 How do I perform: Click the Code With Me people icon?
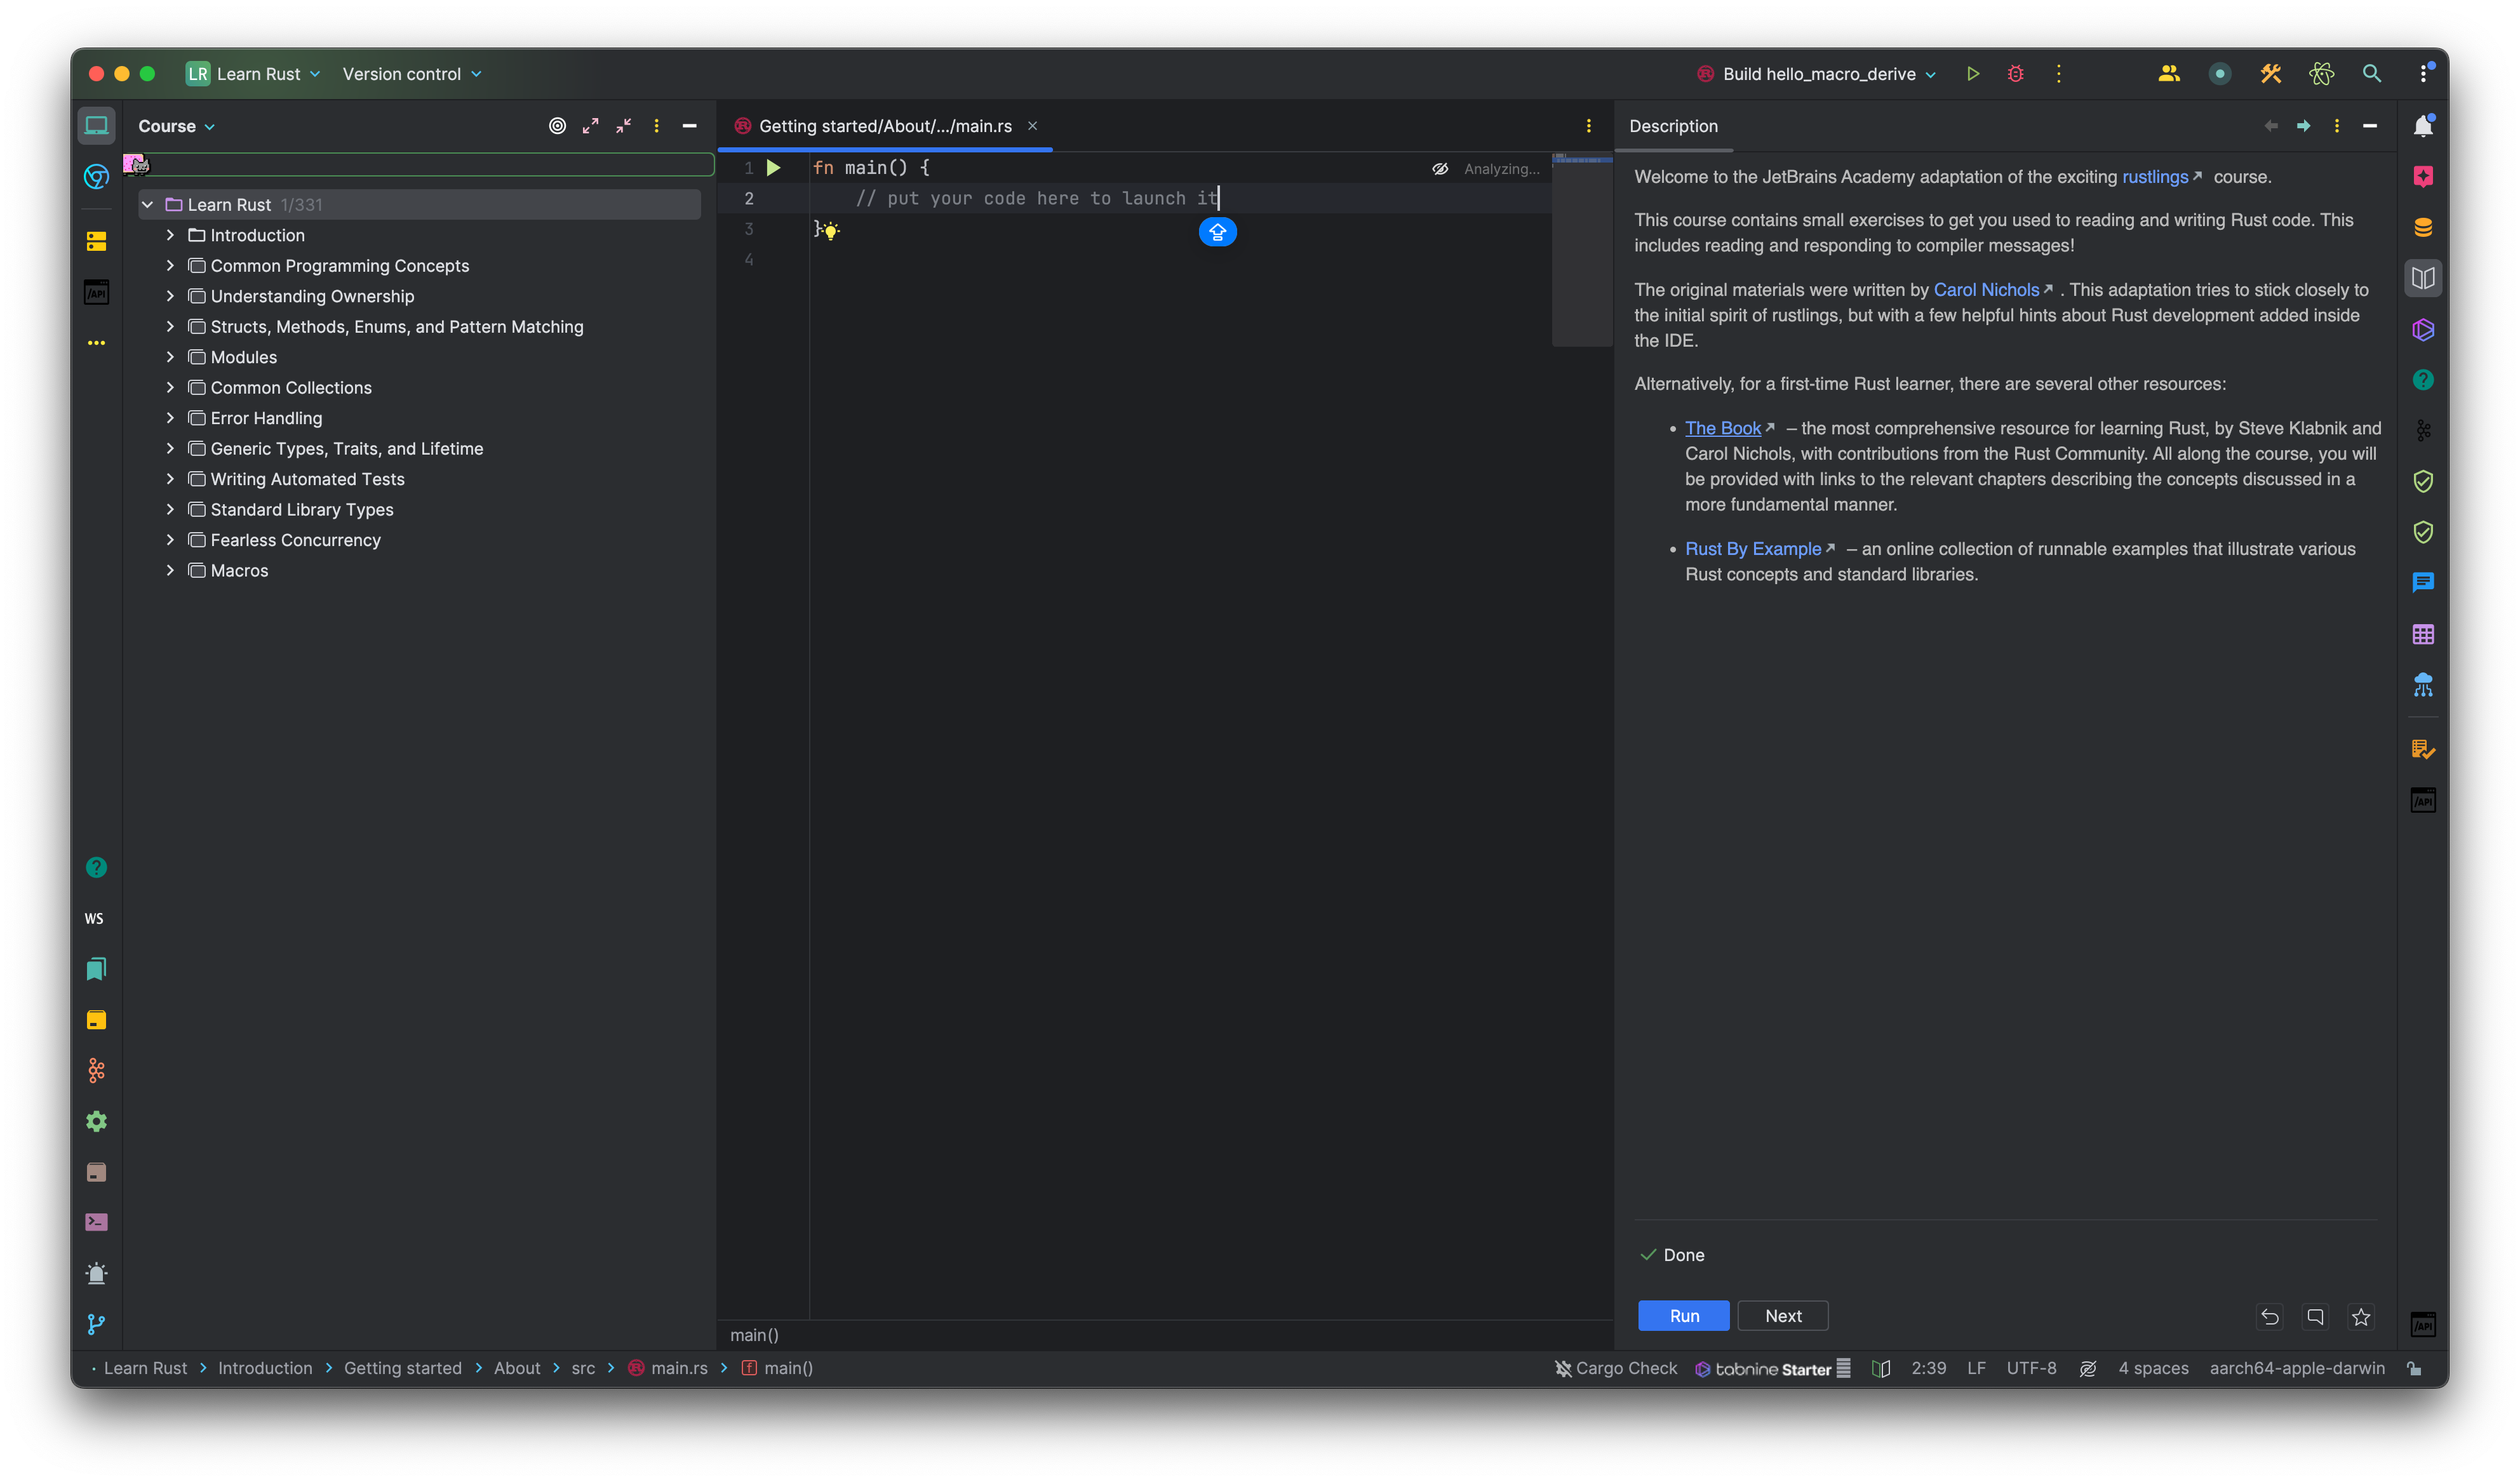pos(2168,74)
